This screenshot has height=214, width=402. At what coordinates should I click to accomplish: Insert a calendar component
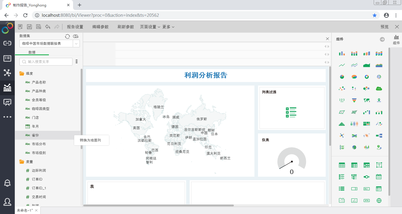click(x=379, y=177)
